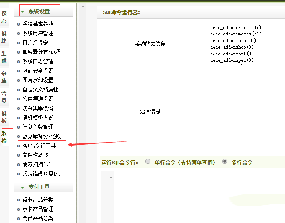285x223 pixels.
Task: Switch to the 核心 side tab
Action: pyautogui.click(x=4, y=17)
